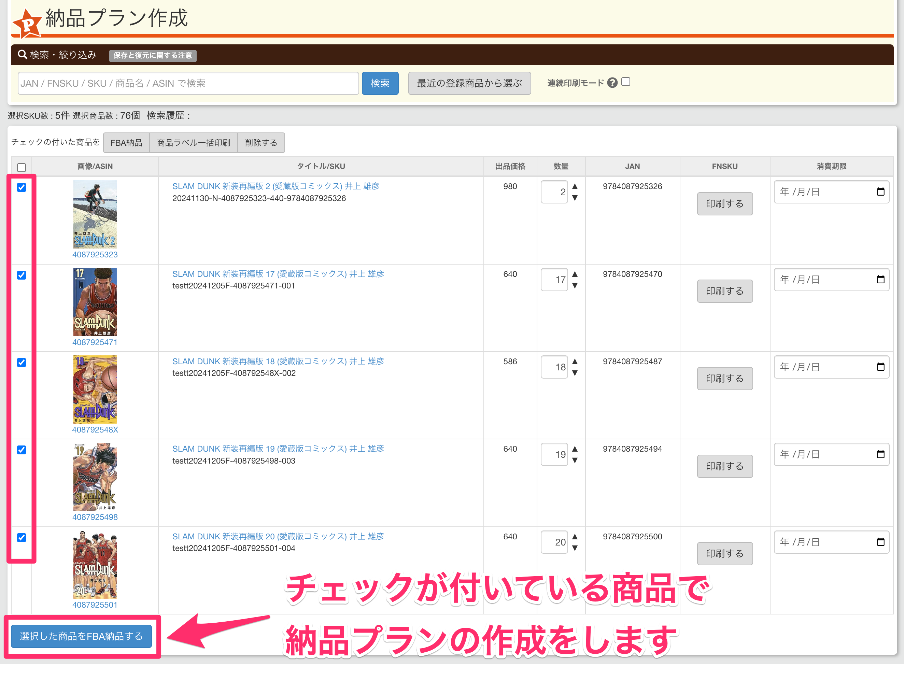Open calendar picker for SLAM DUNK 20 row
This screenshot has height=680, width=904.
click(880, 542)
